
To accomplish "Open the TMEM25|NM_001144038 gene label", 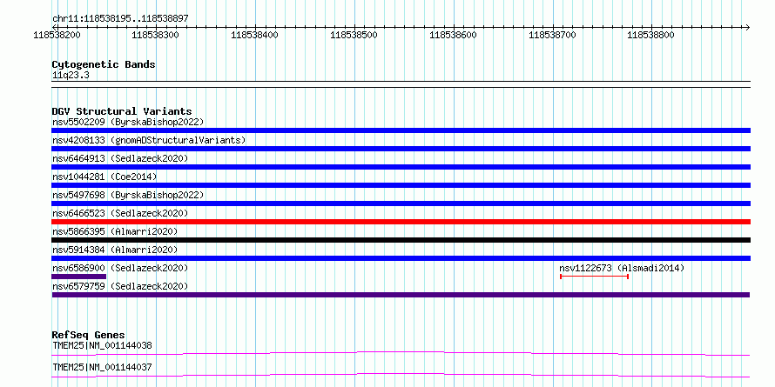I will pos(102,345).
